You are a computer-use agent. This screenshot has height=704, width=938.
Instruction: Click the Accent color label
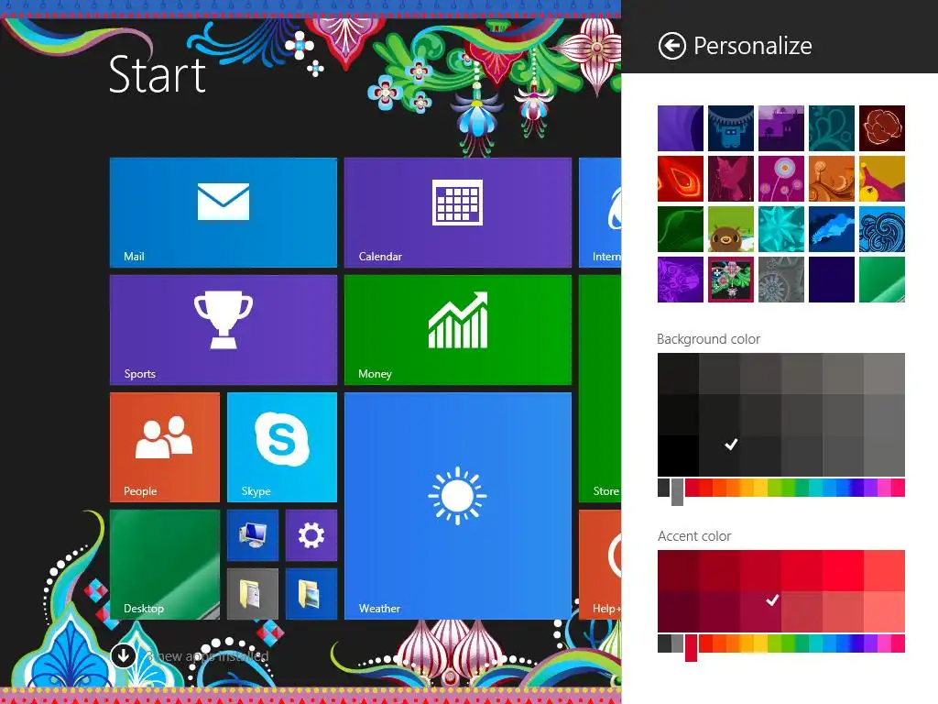[x=694, y=535]
